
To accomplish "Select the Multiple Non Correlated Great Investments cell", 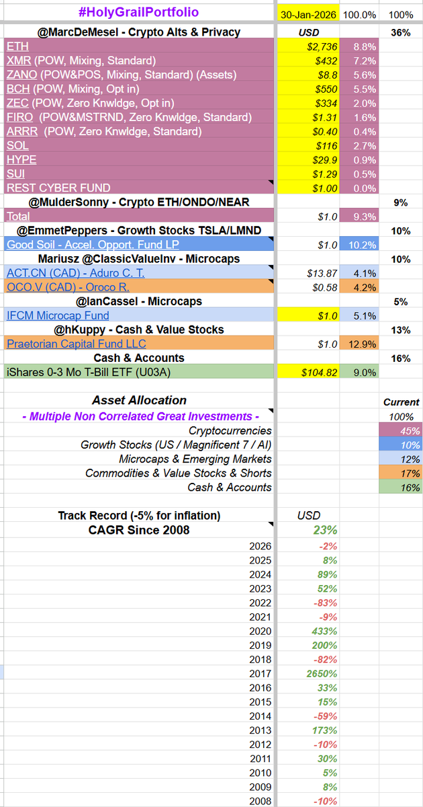I will tap(140, 416).
